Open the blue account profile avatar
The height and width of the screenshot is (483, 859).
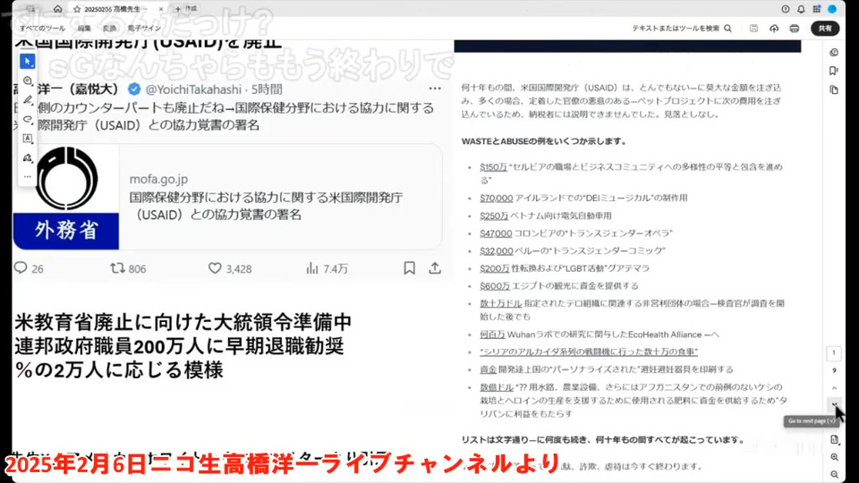[x=832, y=9]
